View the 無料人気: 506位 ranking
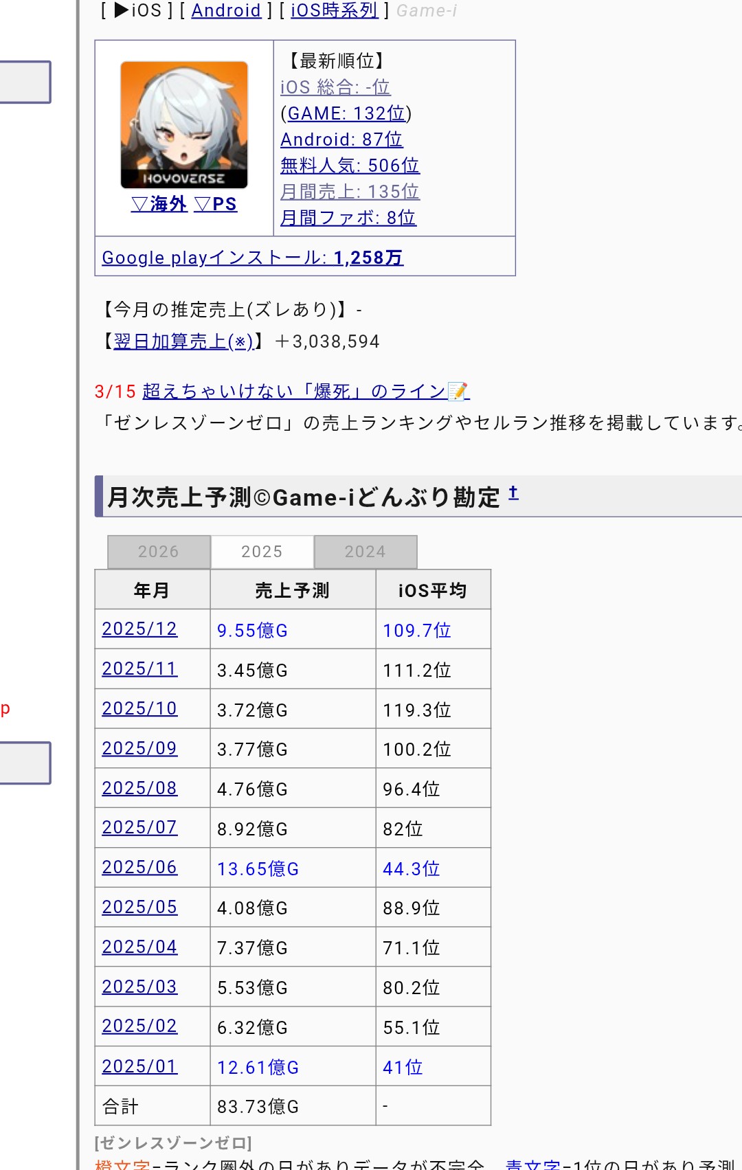The height and width of the screenshot is (1170, 742). click(x=350, y=166)
